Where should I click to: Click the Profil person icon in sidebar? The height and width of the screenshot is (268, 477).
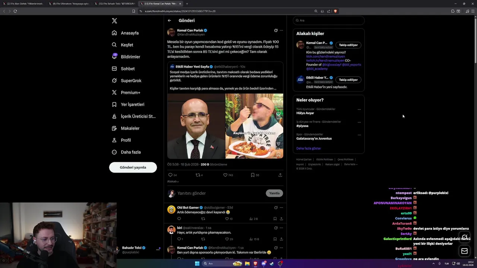(x=114, y=140)
